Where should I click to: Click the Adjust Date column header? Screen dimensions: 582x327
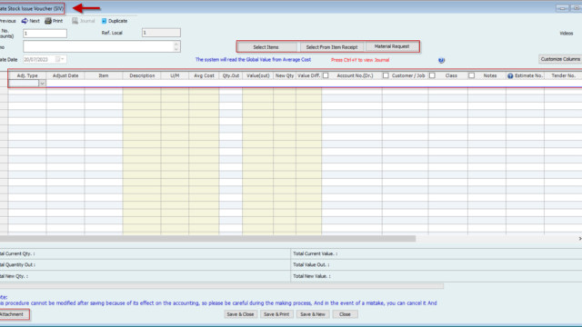tap(65, 75)
